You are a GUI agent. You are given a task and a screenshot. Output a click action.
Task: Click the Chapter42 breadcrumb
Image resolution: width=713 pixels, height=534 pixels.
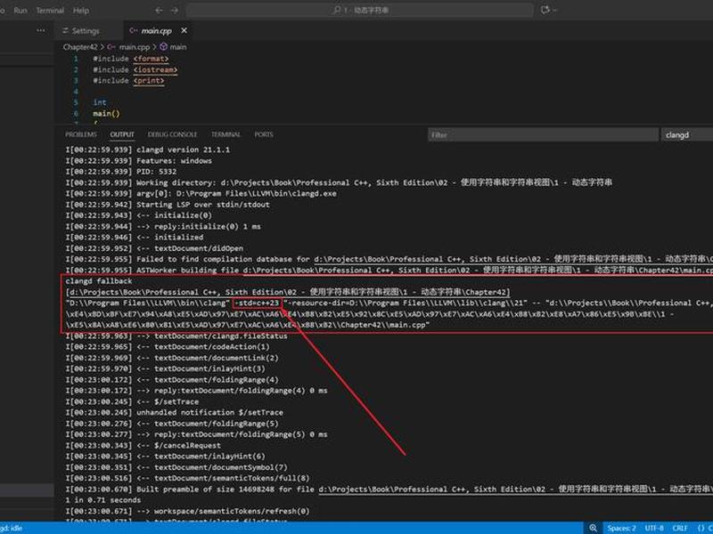pos(80,47)
